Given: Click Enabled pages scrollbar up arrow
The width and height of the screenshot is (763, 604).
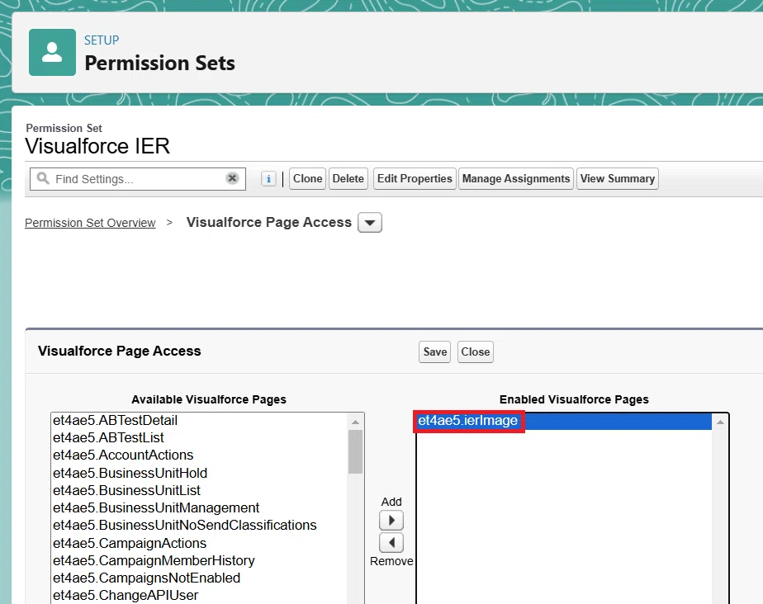Looking at the screenshot, I should [x=720, y=422].
